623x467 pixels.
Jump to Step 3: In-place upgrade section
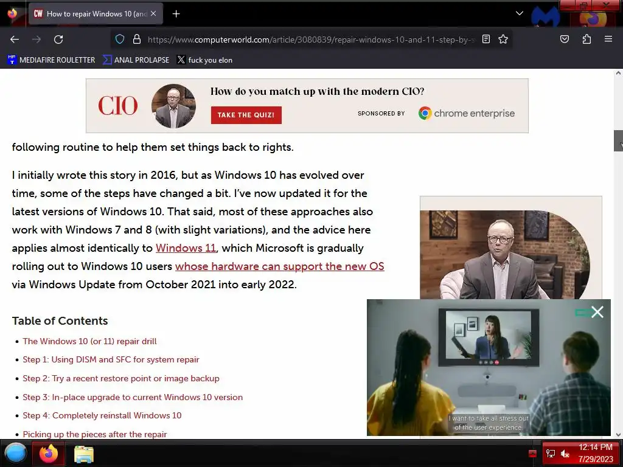(x=133, y=397)
